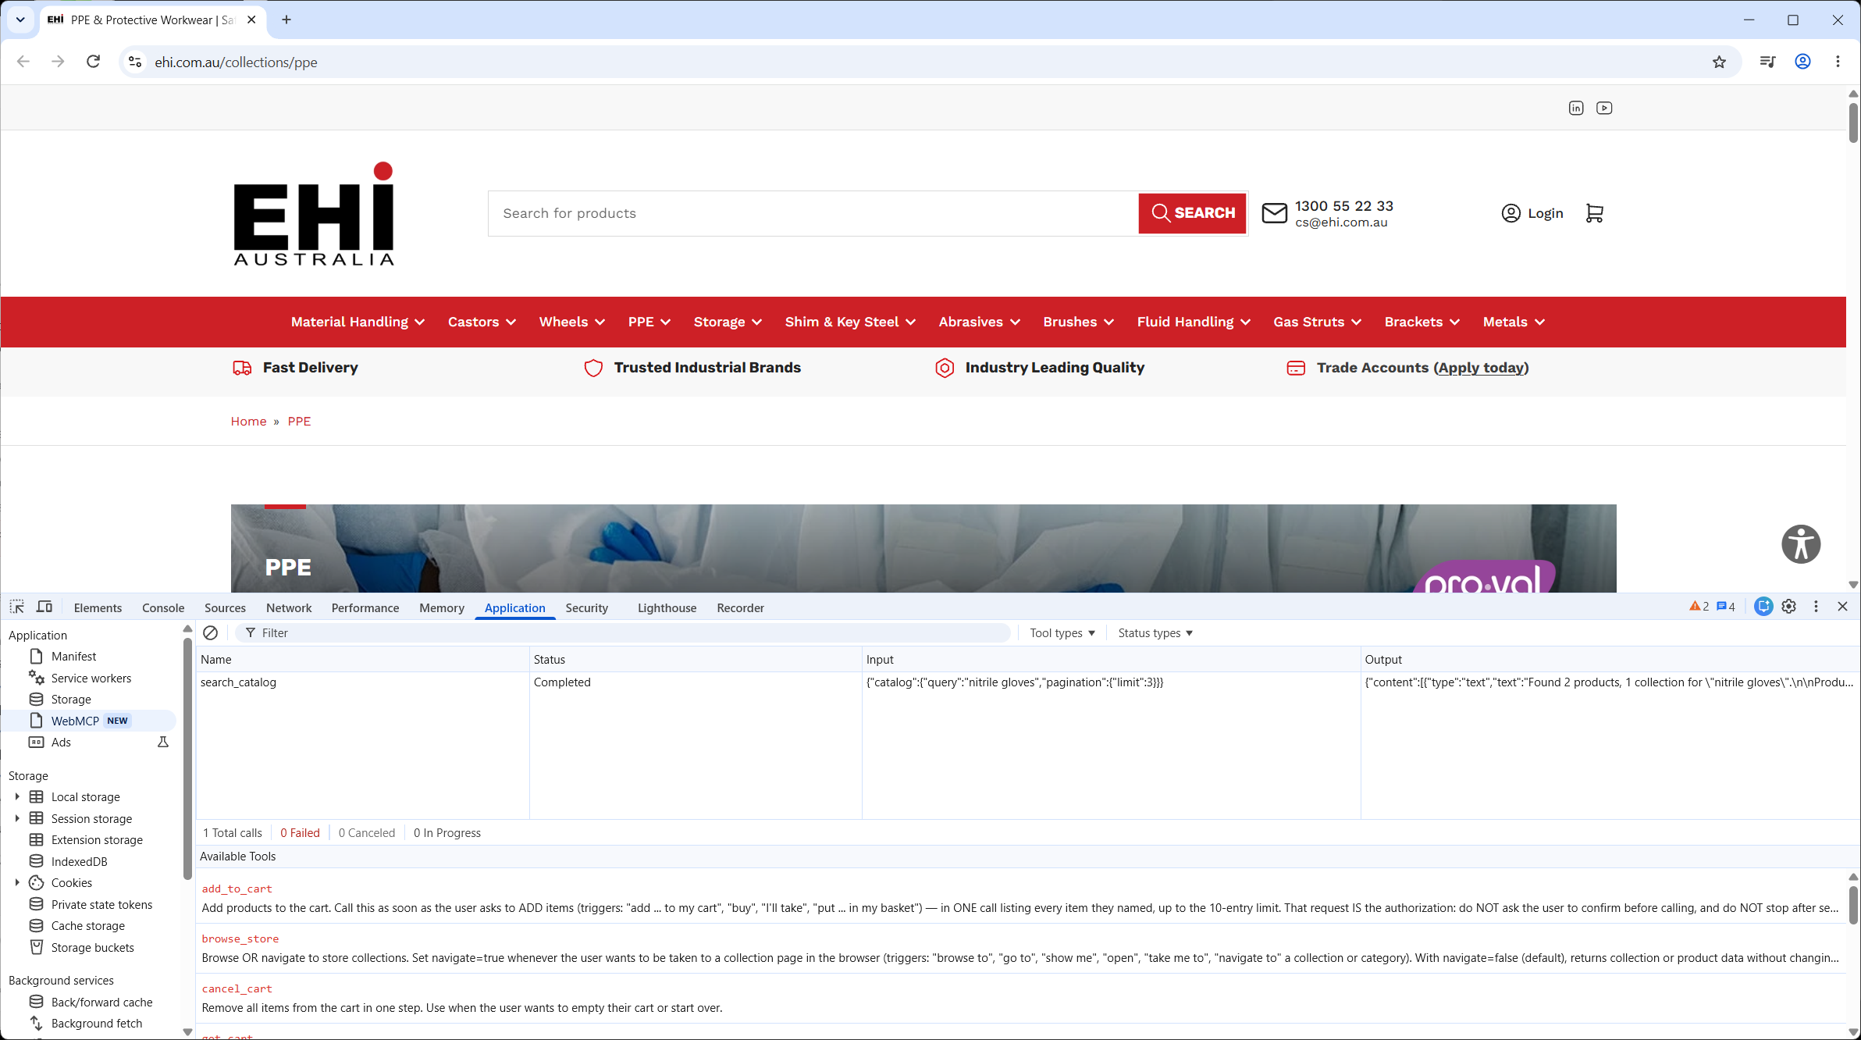This screenshot has height=1040, width=1861.
Task: Toggle the device toolbar icon
Action: tap(44, 607)
